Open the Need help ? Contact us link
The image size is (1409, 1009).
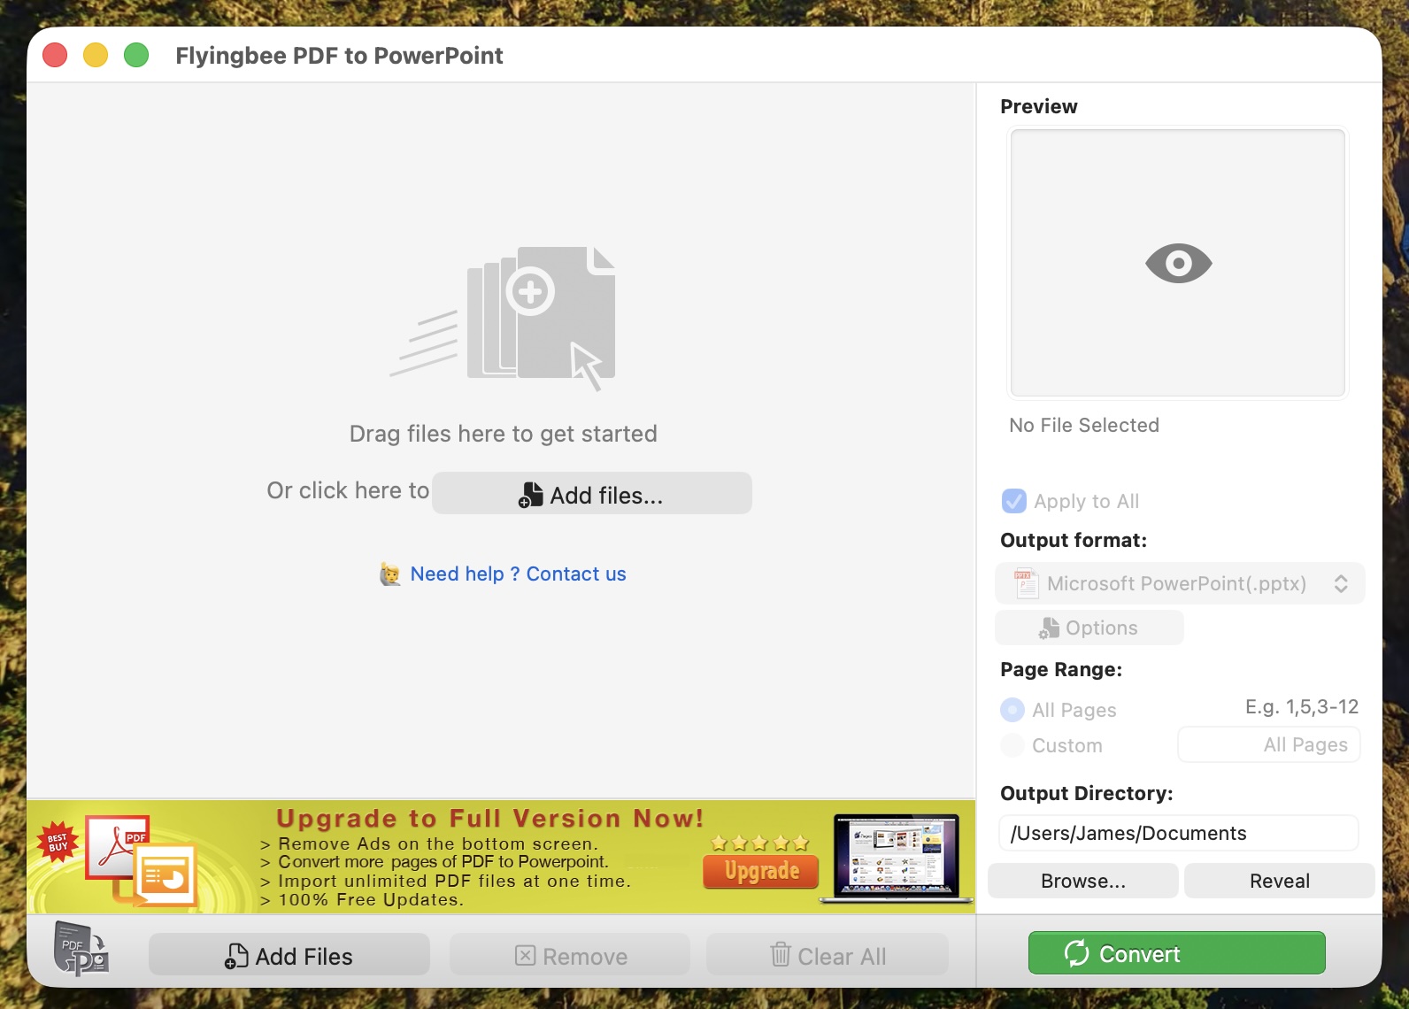[x=518, y=574]
